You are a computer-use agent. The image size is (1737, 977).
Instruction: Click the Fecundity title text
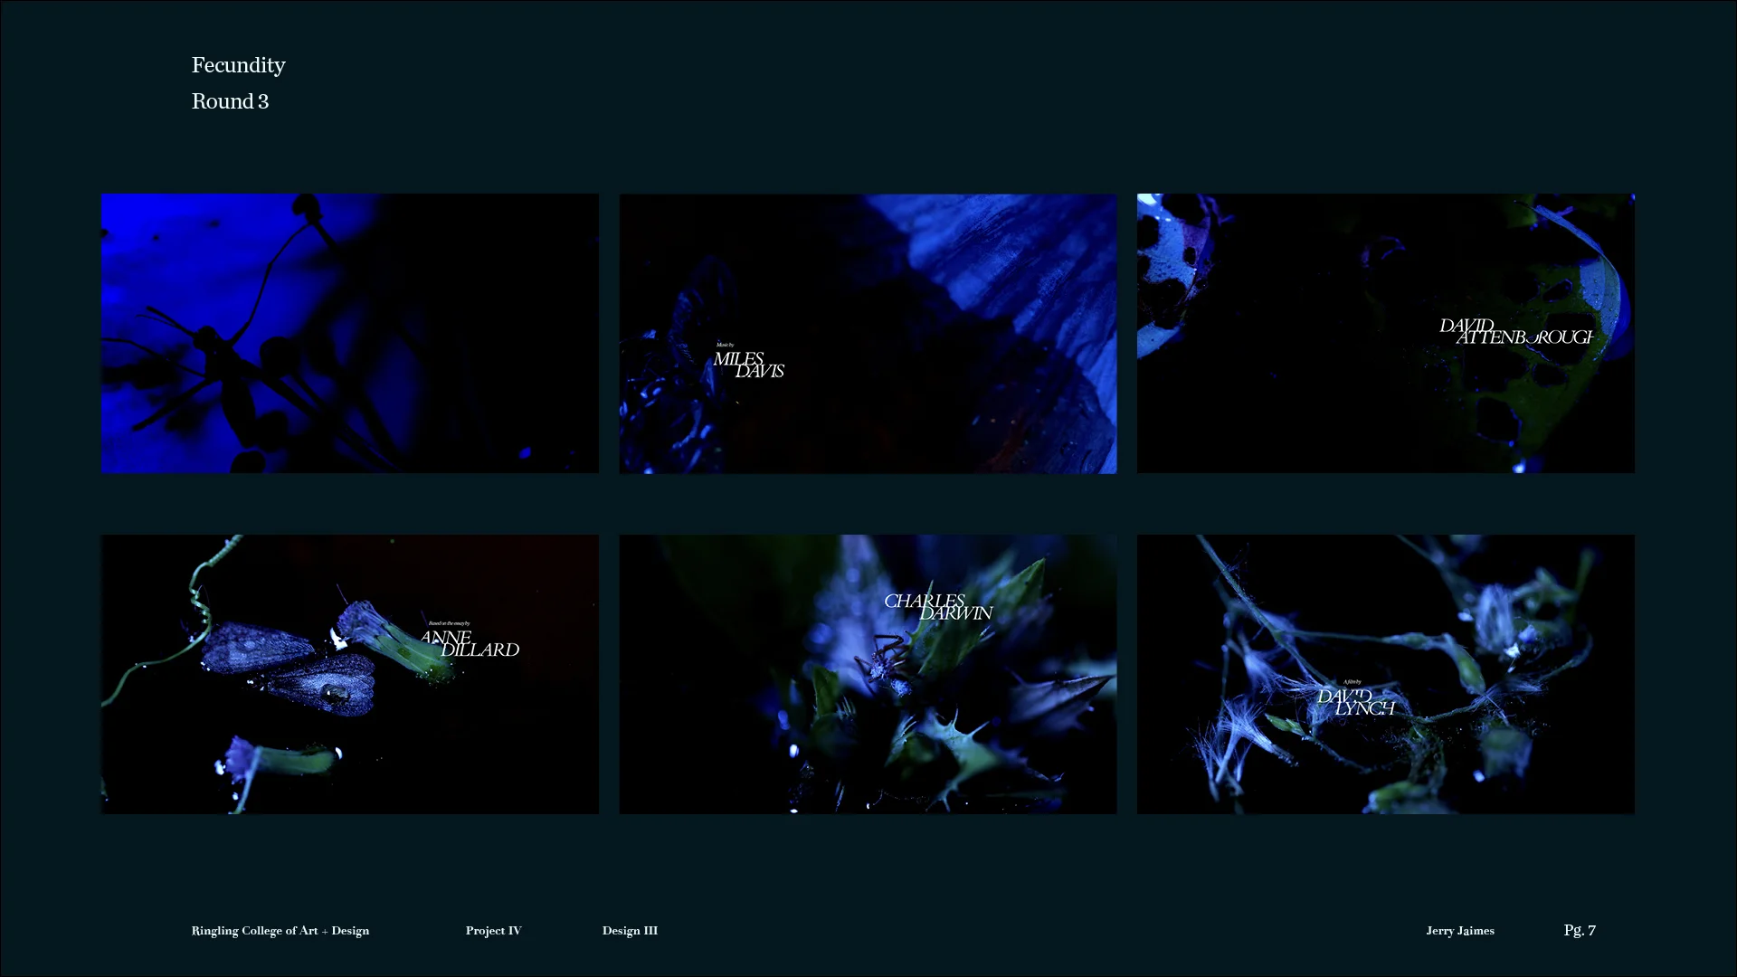coord(238,65)
